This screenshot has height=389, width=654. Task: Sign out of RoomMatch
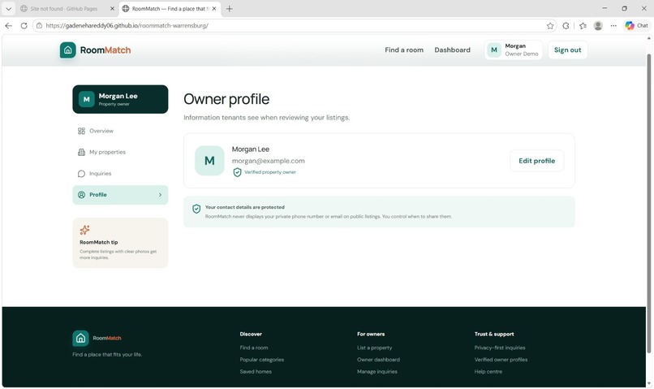tap(567, 50)
